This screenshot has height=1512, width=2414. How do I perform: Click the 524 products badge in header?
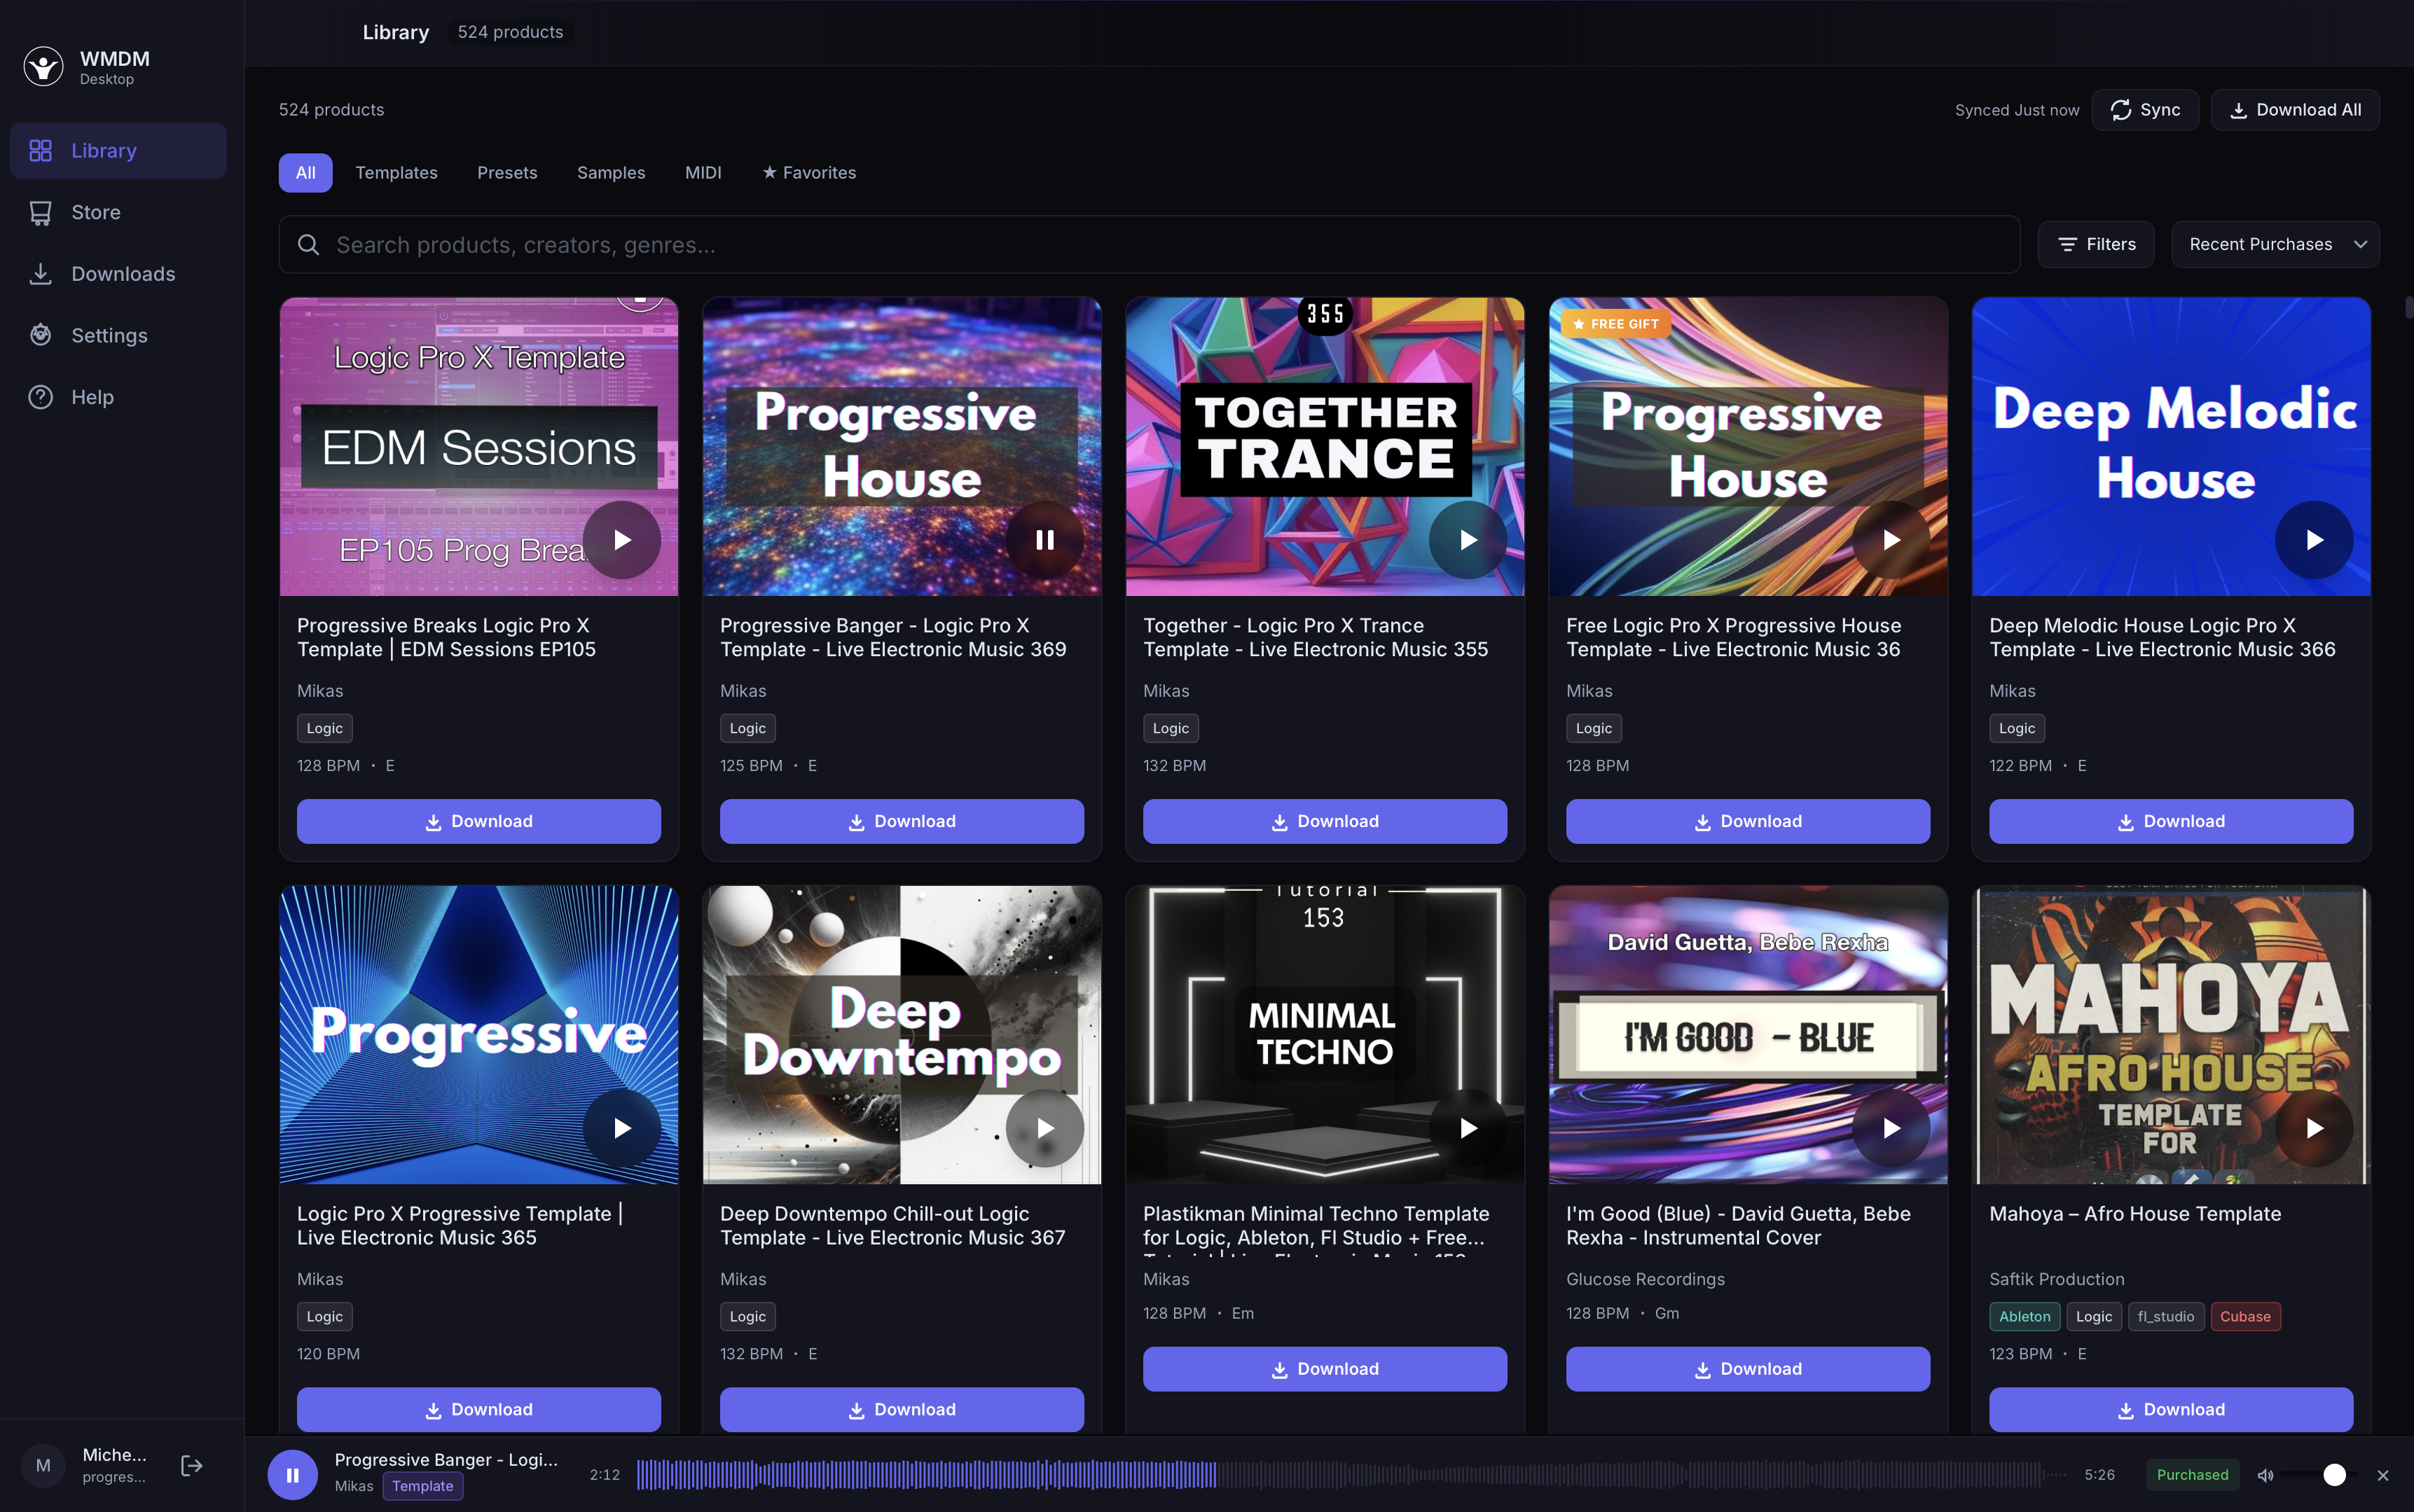tap(510, 32)
